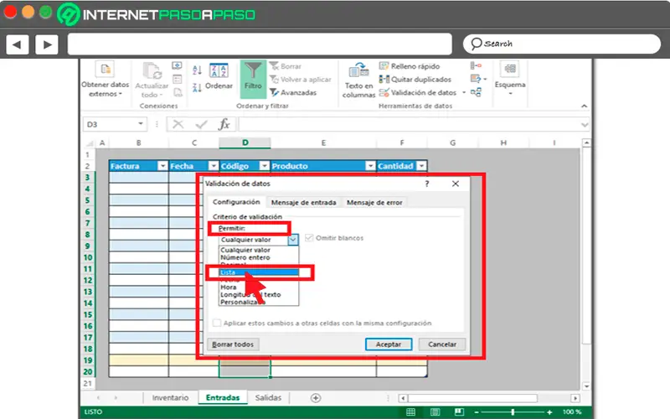Select the Entradas sheet tab
This screenshot has height=419, width=670.
click(223, 397)
